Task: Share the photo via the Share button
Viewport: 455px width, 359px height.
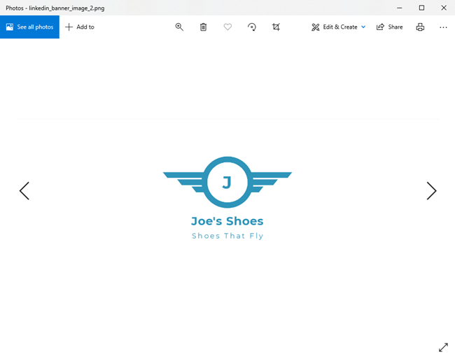Action: coord(389,27)
